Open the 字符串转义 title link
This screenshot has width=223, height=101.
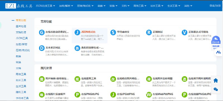pyautogui.click(x=123, y=32)
